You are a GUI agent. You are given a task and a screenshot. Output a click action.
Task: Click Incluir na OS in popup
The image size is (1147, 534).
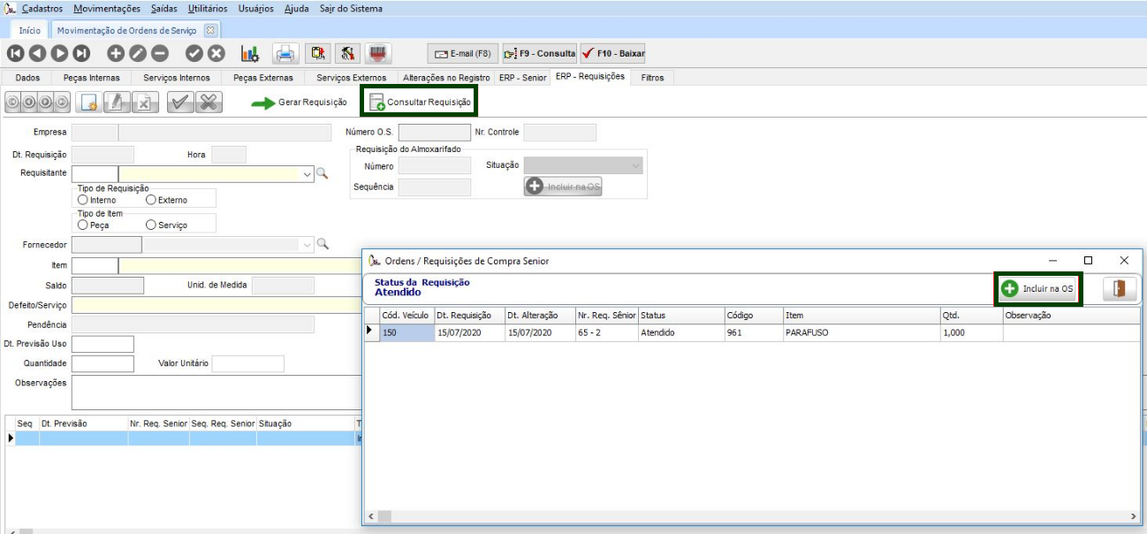[x=1037, y=289]
